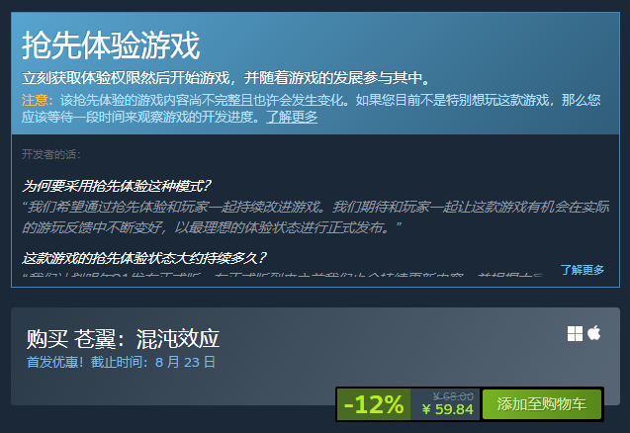This screenshot has width=630, height=433.
Task: Click the 抢先体验游戏 heading
Action: pyautogui.click(x=111, y=45)
